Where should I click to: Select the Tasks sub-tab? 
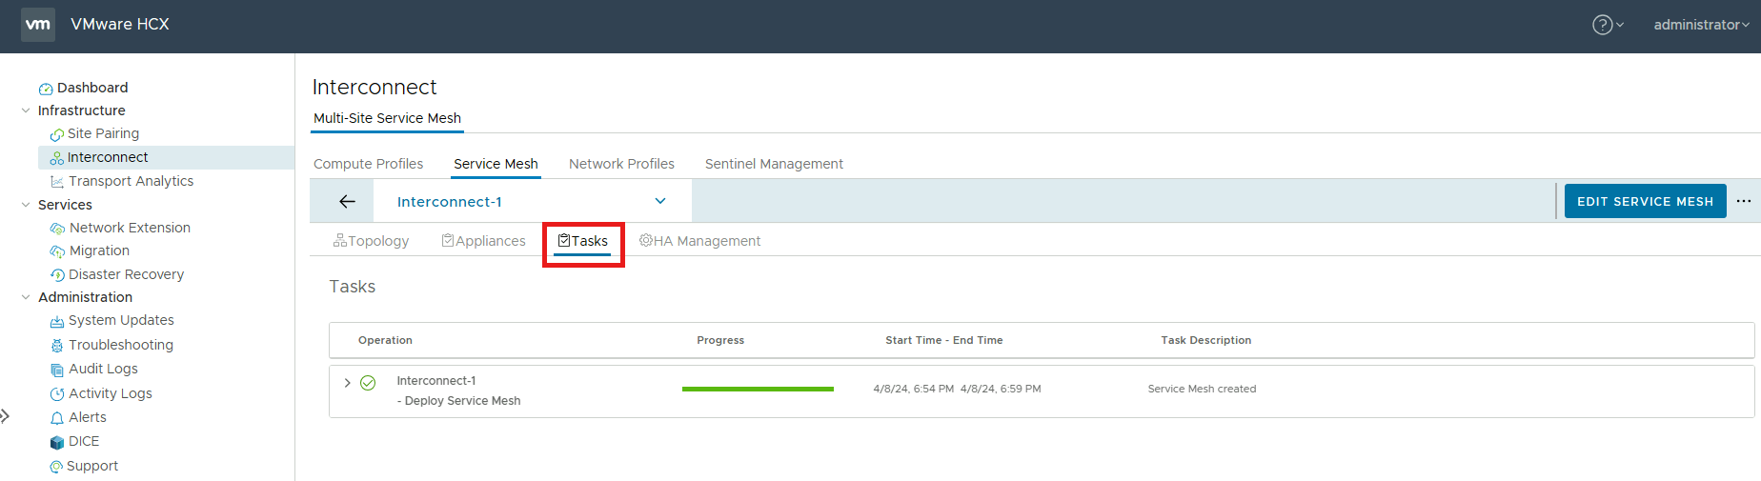pyautogui.click(x=583, y=241)
